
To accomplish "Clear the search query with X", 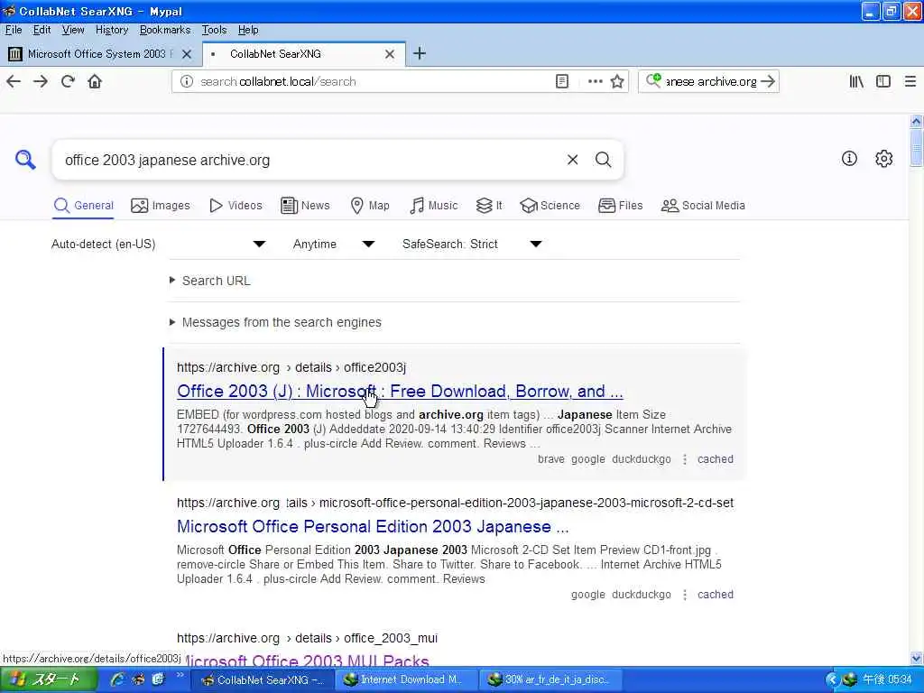I will 572,160.
